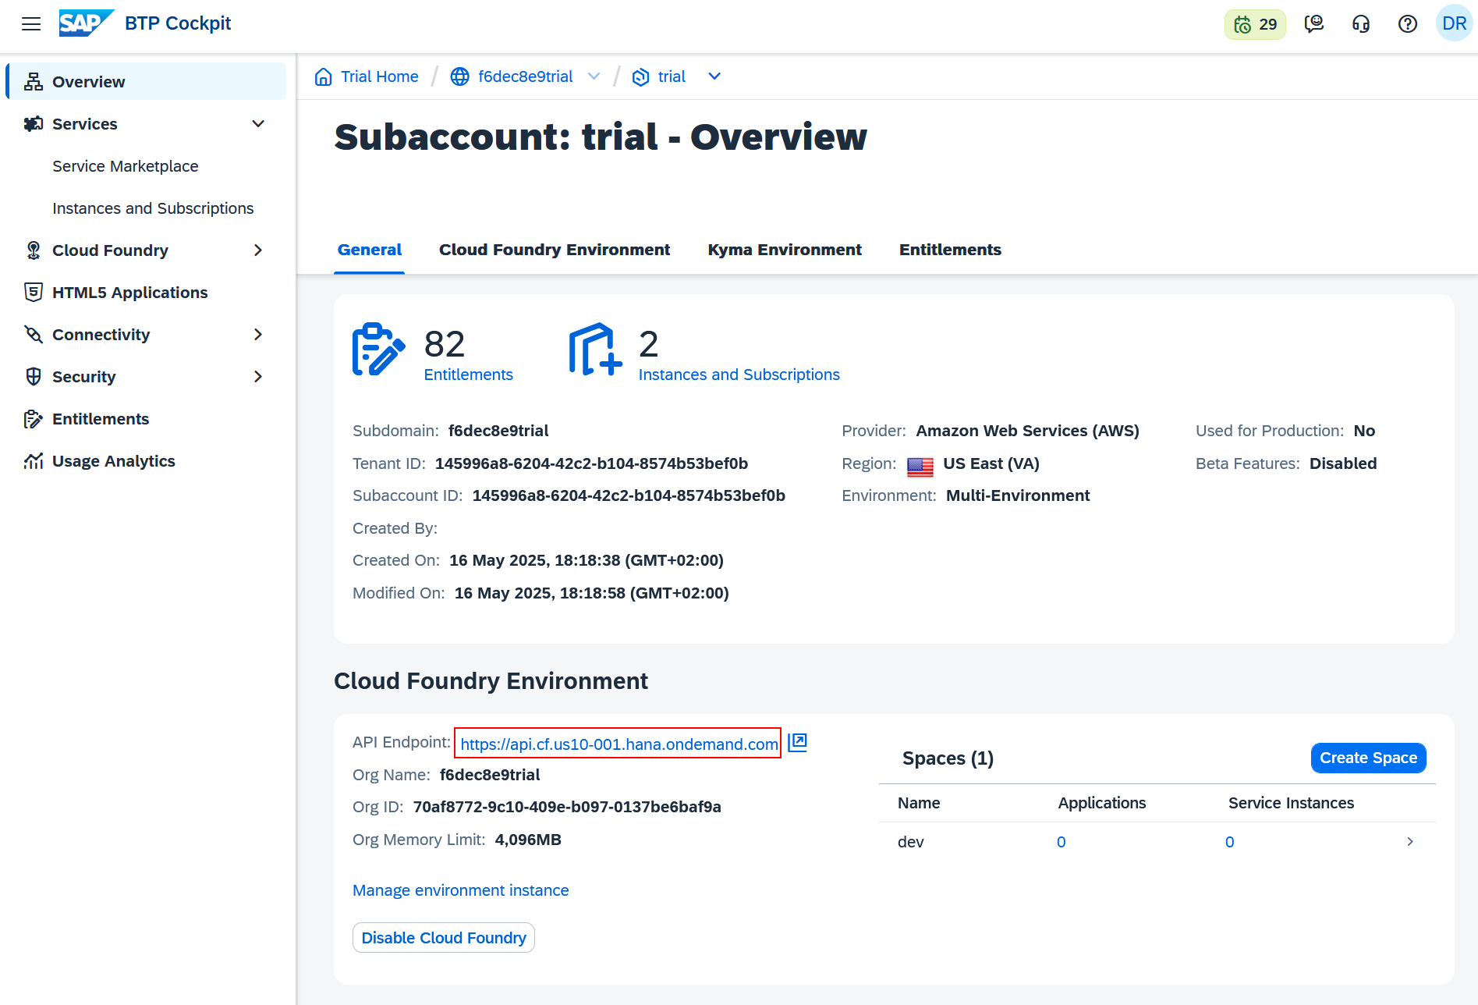Screen dimensions: 1478x1005
Task: Click the Overview sidebar icon
Action: [x=34, y=82]
